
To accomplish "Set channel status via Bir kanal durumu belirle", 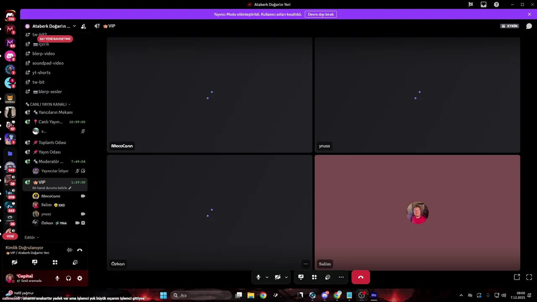I will coord(52,188).
